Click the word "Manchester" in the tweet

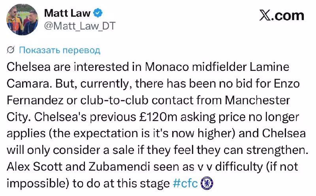pyautogui.click(x=258, y=100)
